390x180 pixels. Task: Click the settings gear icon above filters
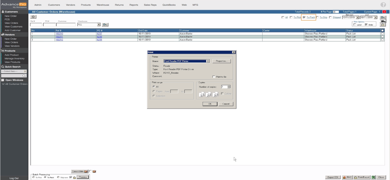click(33, 17)
